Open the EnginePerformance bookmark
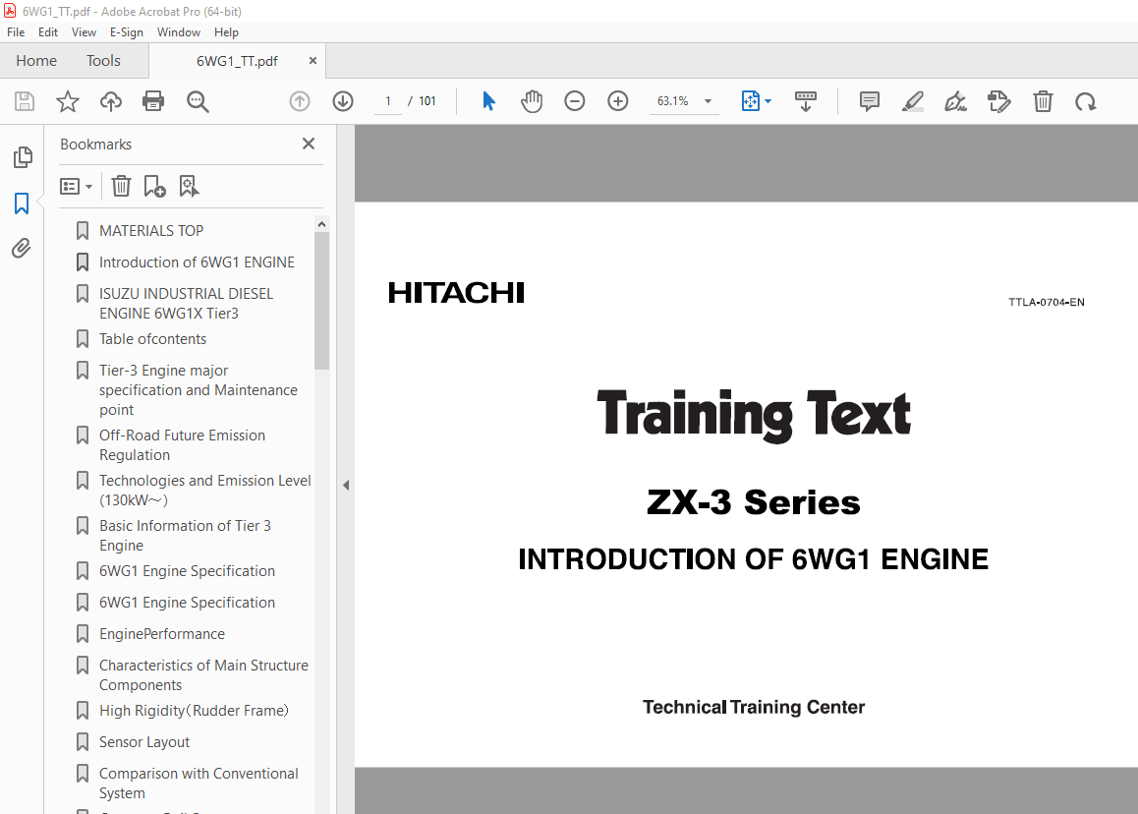 pos(162,634)
